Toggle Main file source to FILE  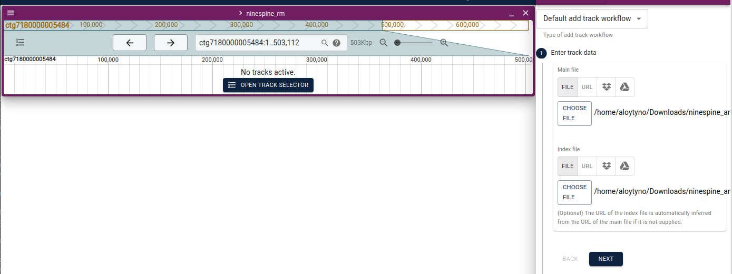[568, 87]
